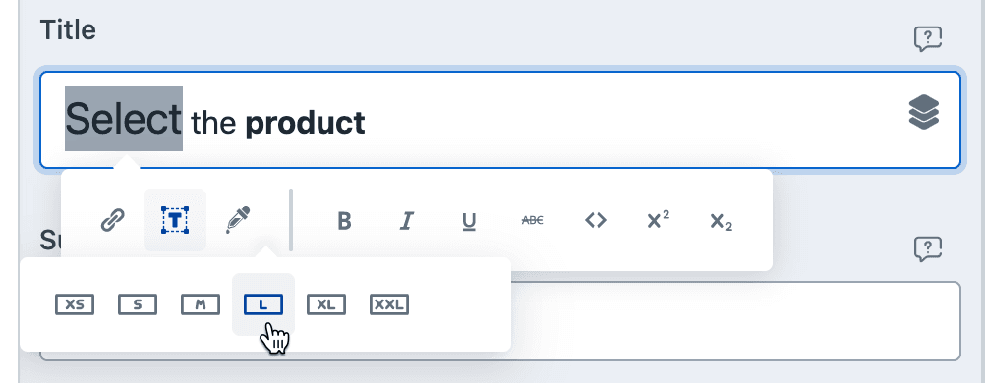Apply superscript X² formatting

coord(659,219)
